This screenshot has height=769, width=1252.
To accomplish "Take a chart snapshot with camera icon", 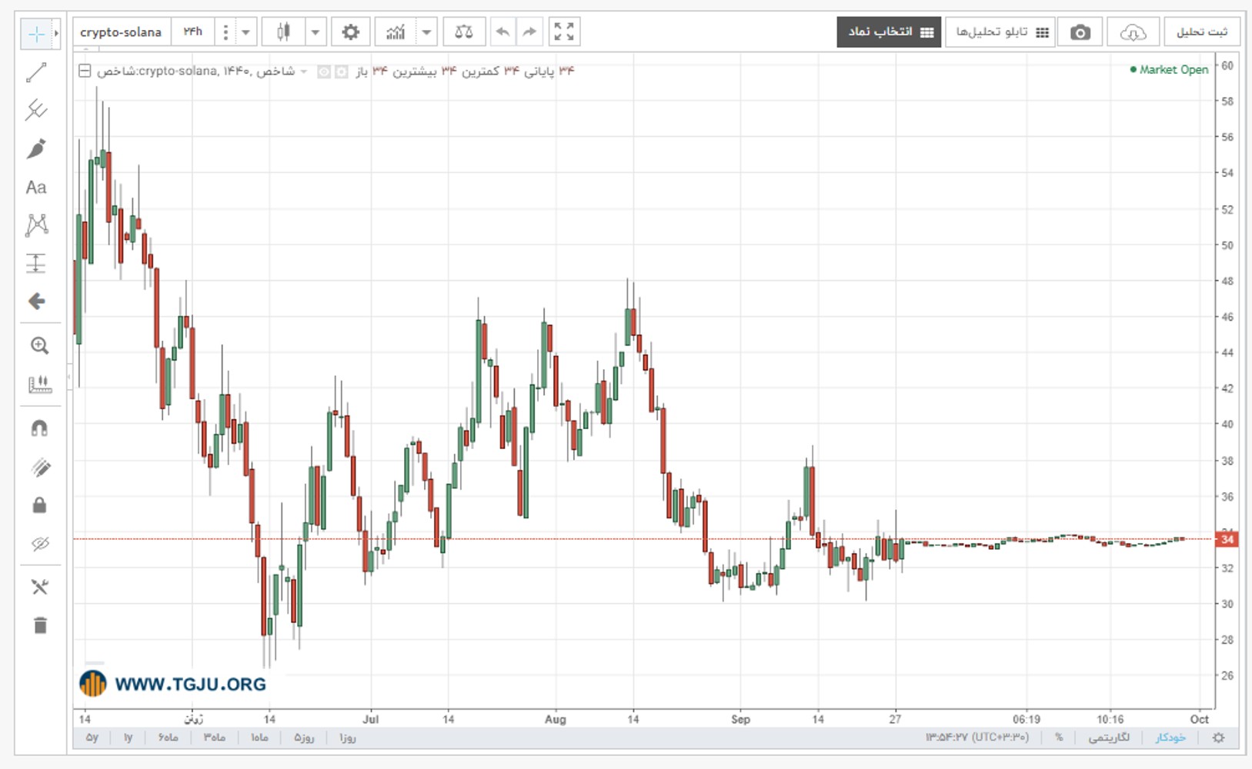I will 1080,32.
